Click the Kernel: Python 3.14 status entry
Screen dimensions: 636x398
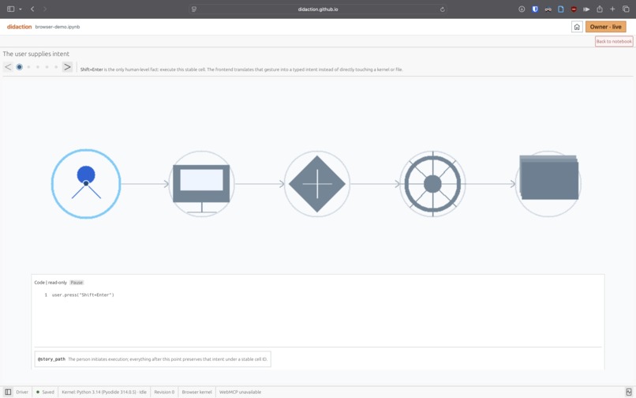coord(104,392)
